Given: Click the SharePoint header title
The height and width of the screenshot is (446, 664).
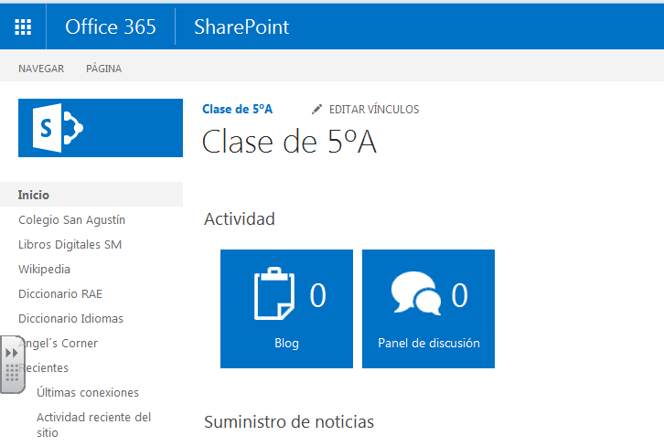Looking at the screenshot, I should 241,27.
